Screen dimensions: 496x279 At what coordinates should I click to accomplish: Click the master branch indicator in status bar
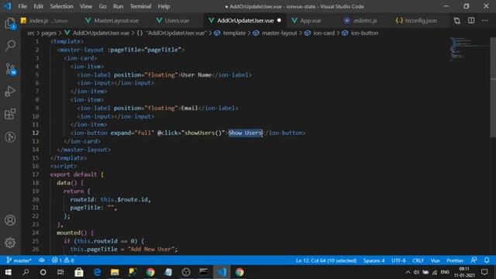tap(19, 260)
